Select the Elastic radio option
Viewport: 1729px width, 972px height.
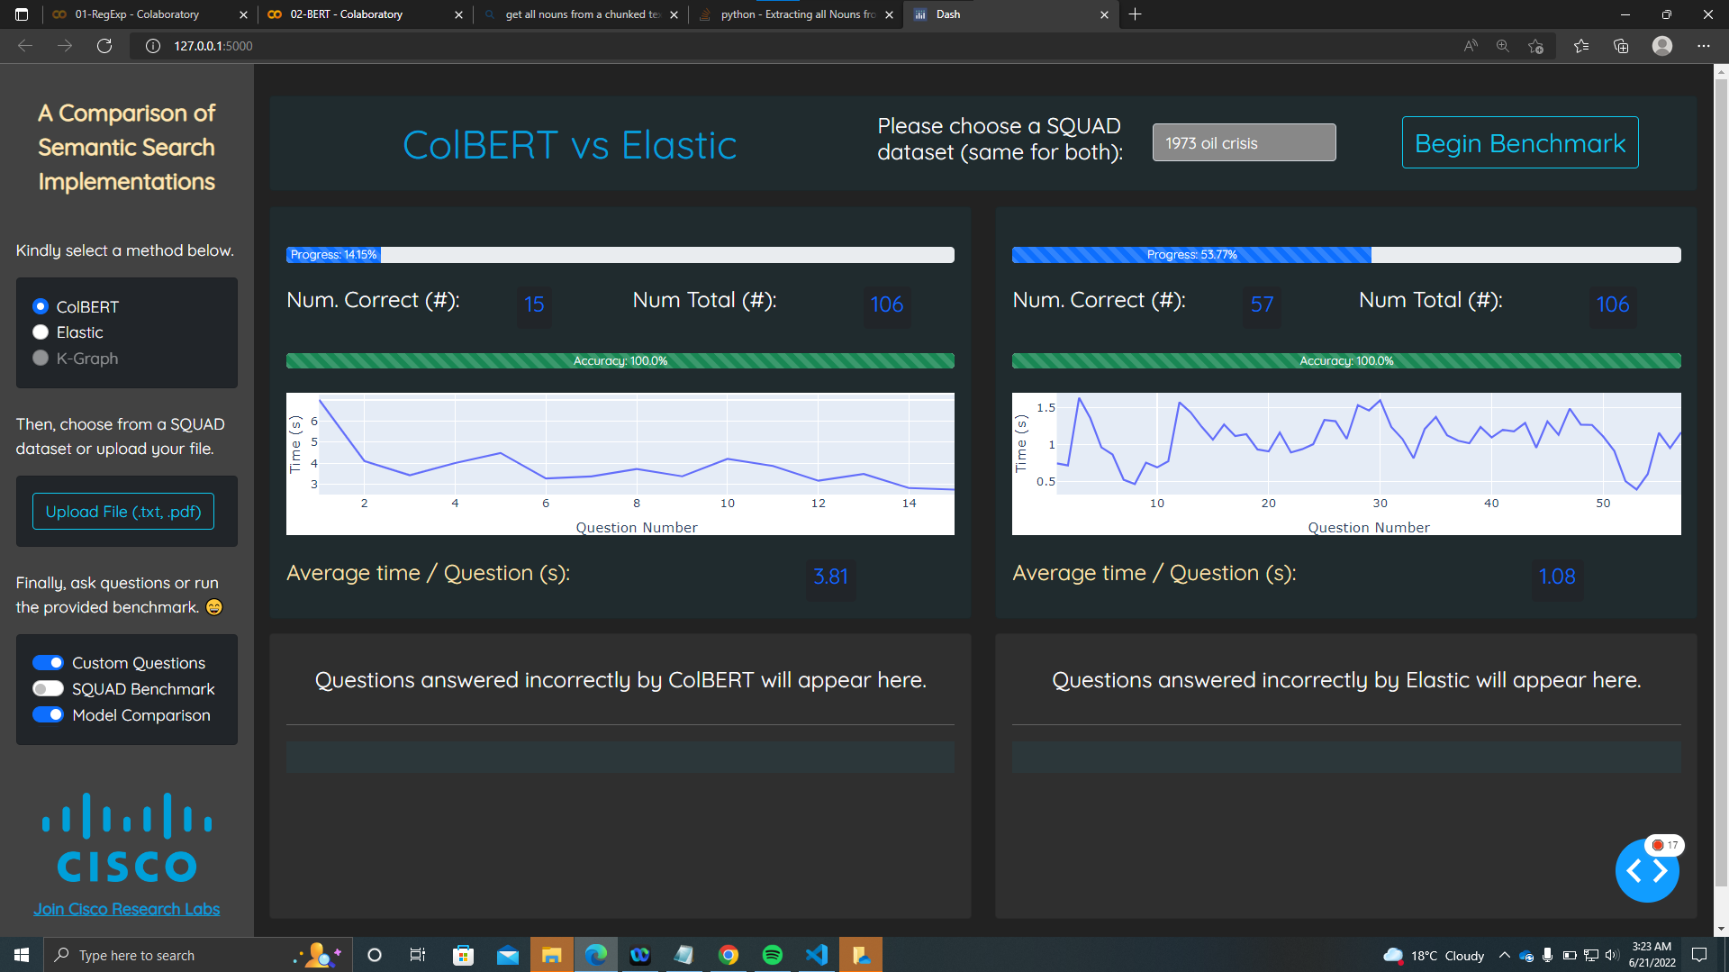point(41,332)
